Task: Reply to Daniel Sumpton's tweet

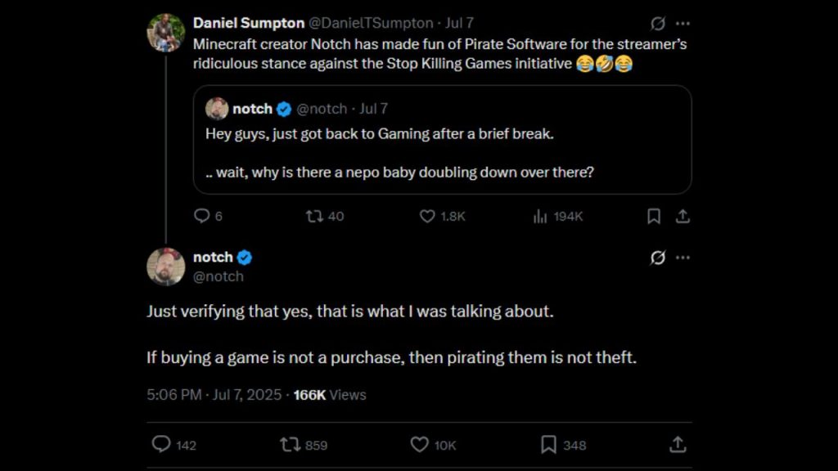Action: [202, 216]
